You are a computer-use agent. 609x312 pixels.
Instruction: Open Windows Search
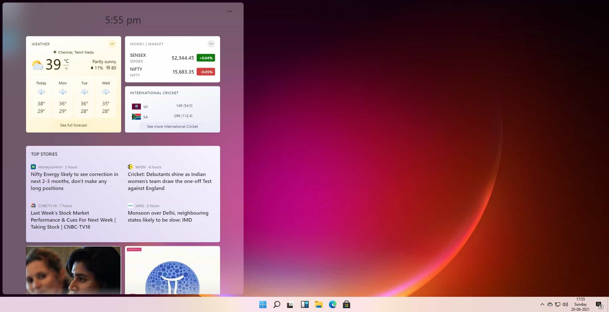pos(276,305)
